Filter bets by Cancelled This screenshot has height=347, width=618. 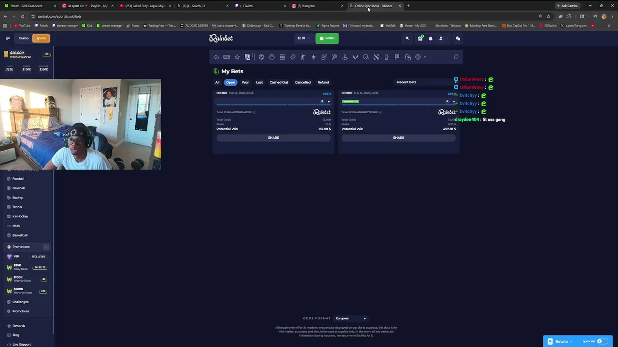303,82
